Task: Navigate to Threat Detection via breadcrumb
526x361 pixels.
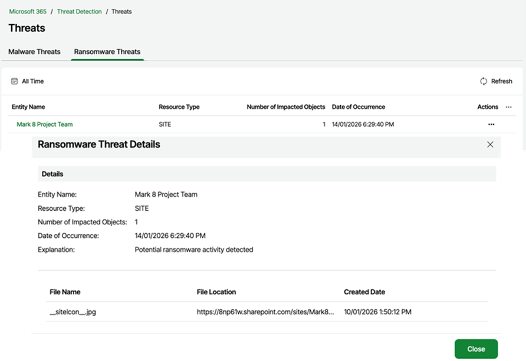Action: coord(79,11)
